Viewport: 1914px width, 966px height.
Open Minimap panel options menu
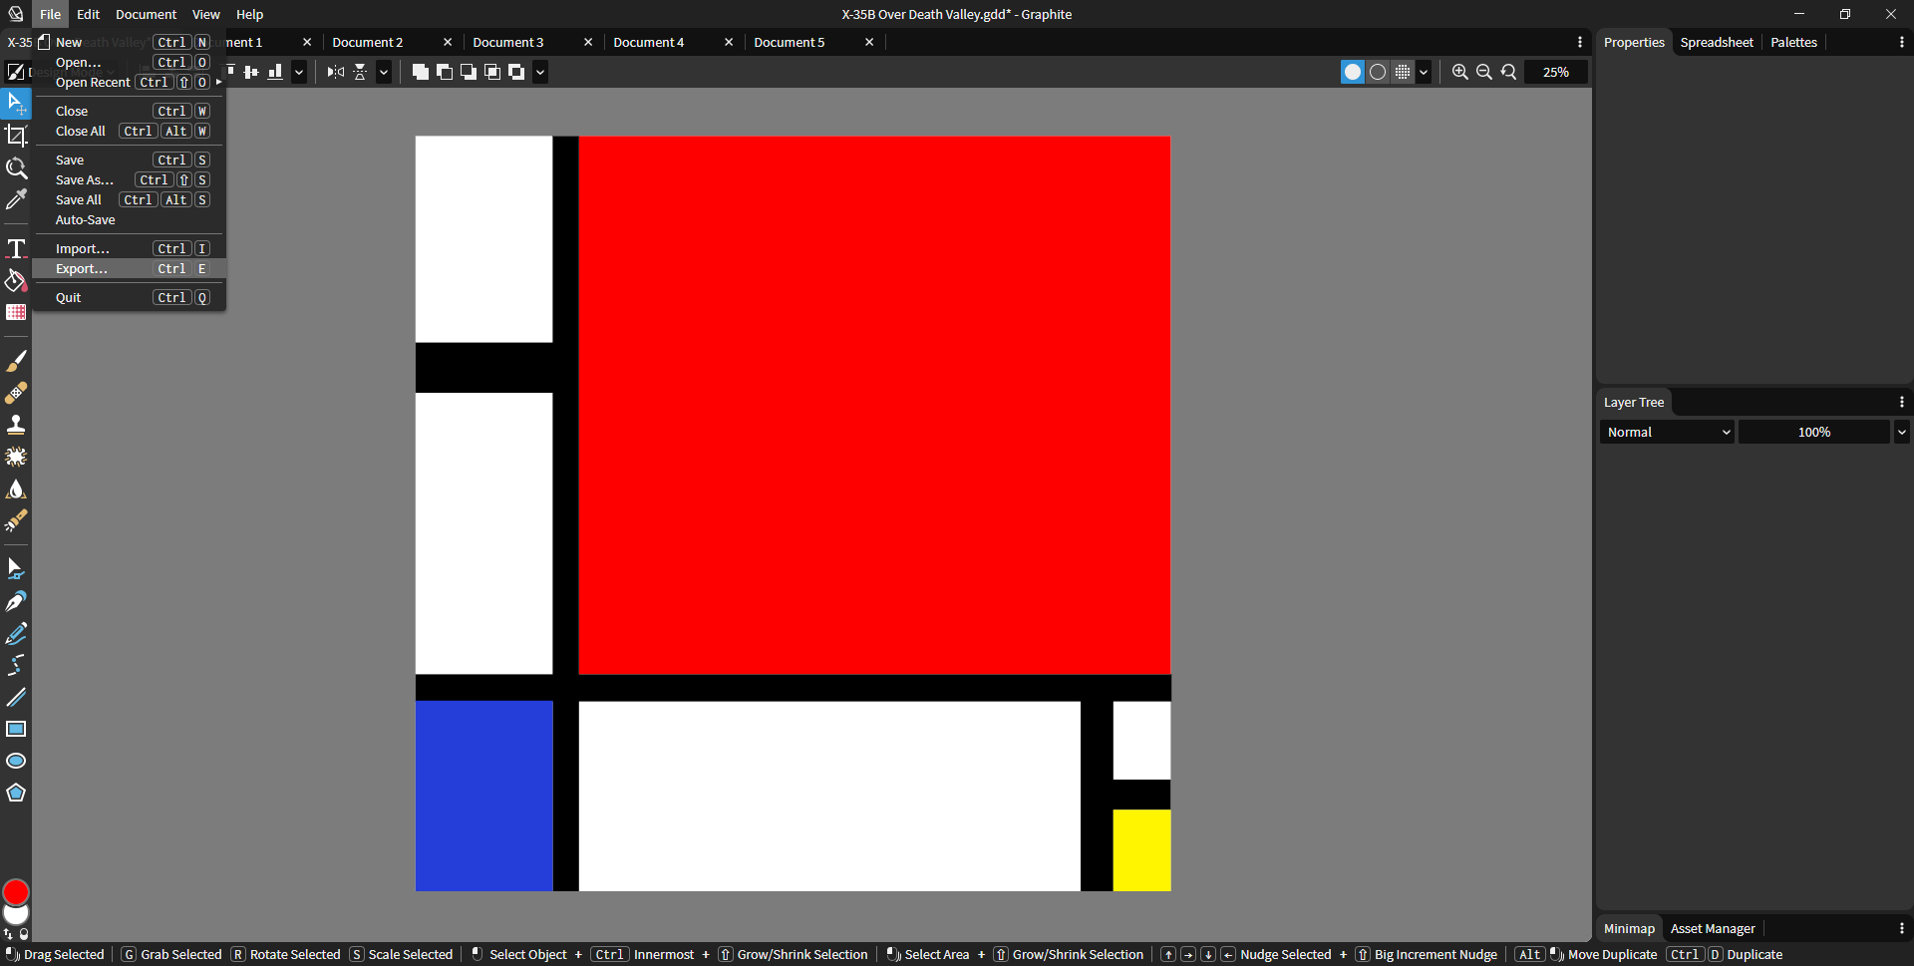point(1902,928)
